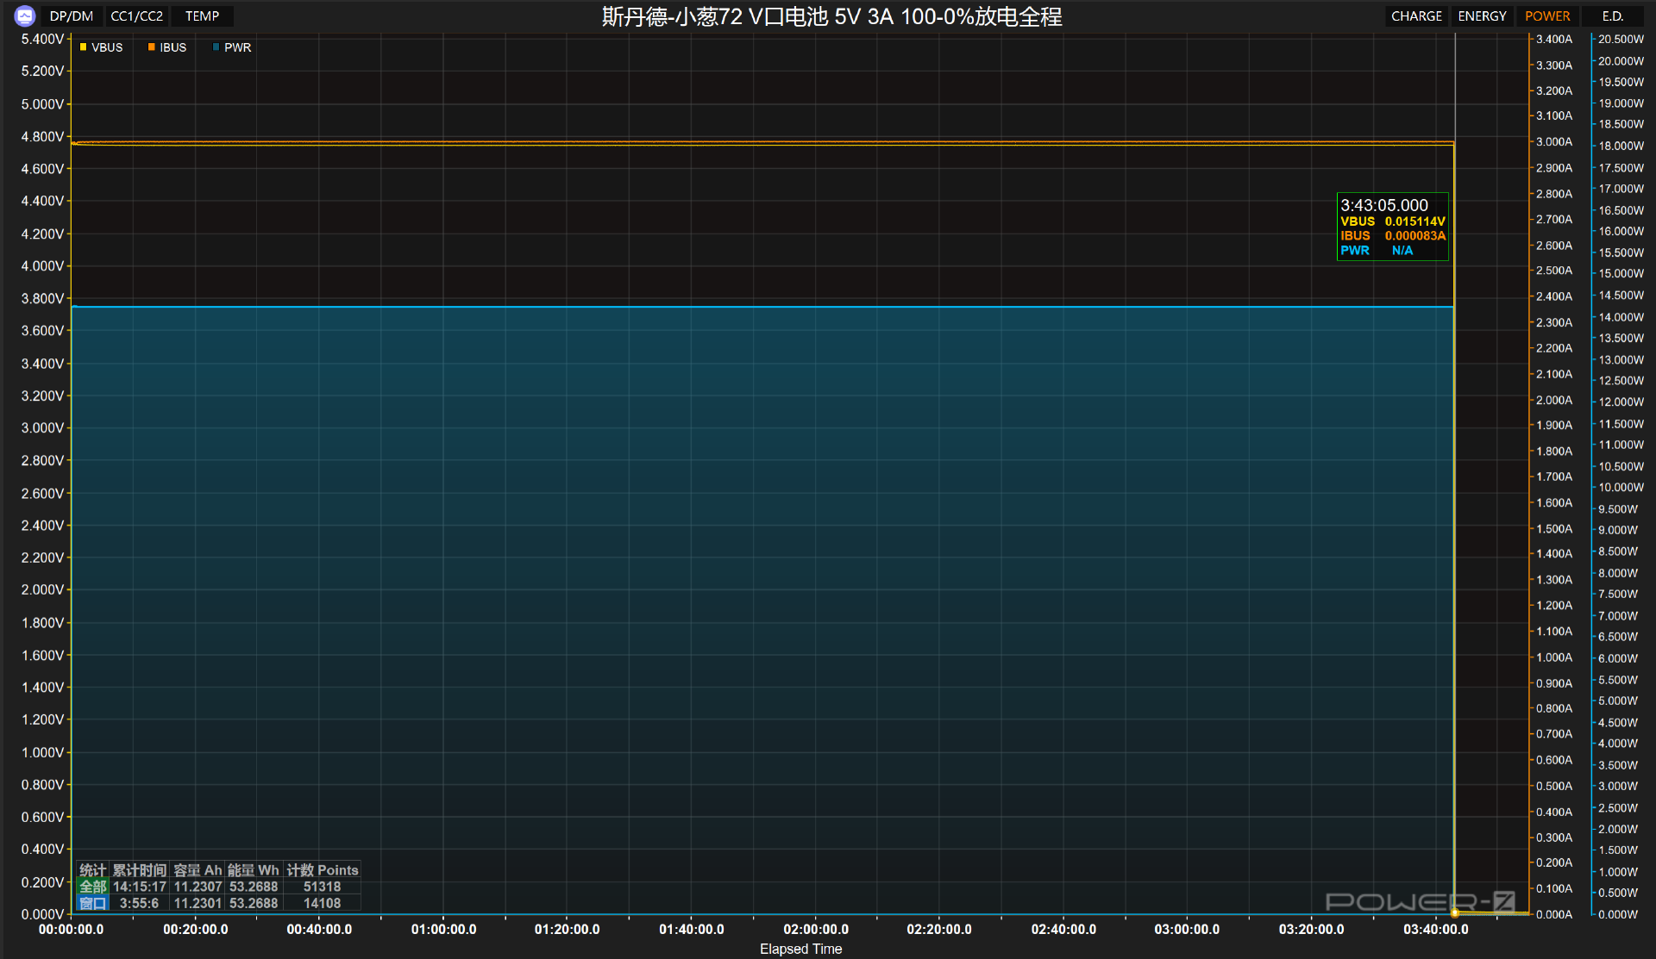Open the TEMP tab
The image size is (1656, 959).
tap(202, 16)
